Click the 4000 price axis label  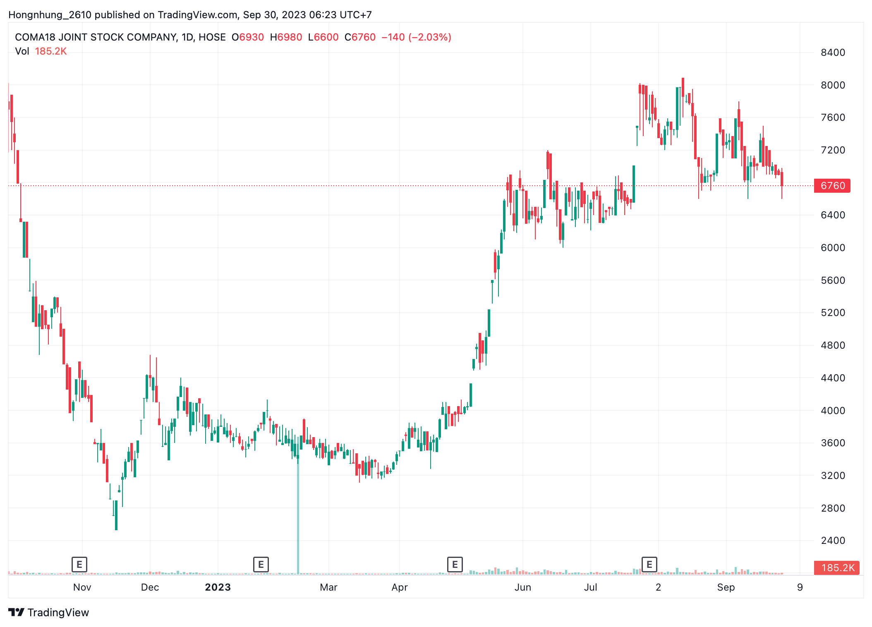pyautogui.click(x=833, y=411)
